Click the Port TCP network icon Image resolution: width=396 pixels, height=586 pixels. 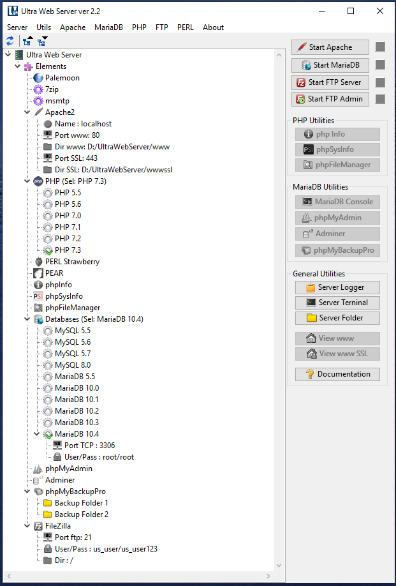pos(57,446)
